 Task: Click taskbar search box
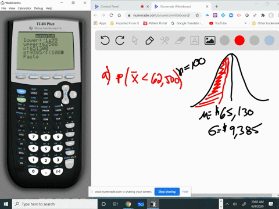pos(55,204)
